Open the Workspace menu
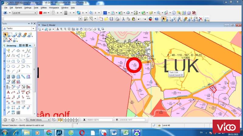This screenshot has width=243, height=136. pos(54,8)
